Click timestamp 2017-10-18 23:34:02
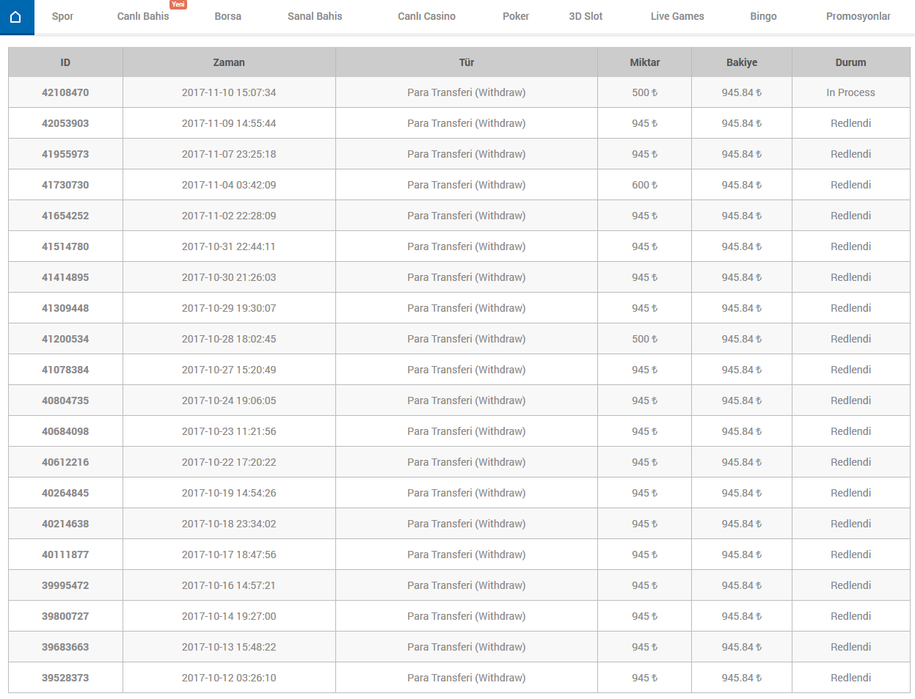 click(x=229, y=524)
